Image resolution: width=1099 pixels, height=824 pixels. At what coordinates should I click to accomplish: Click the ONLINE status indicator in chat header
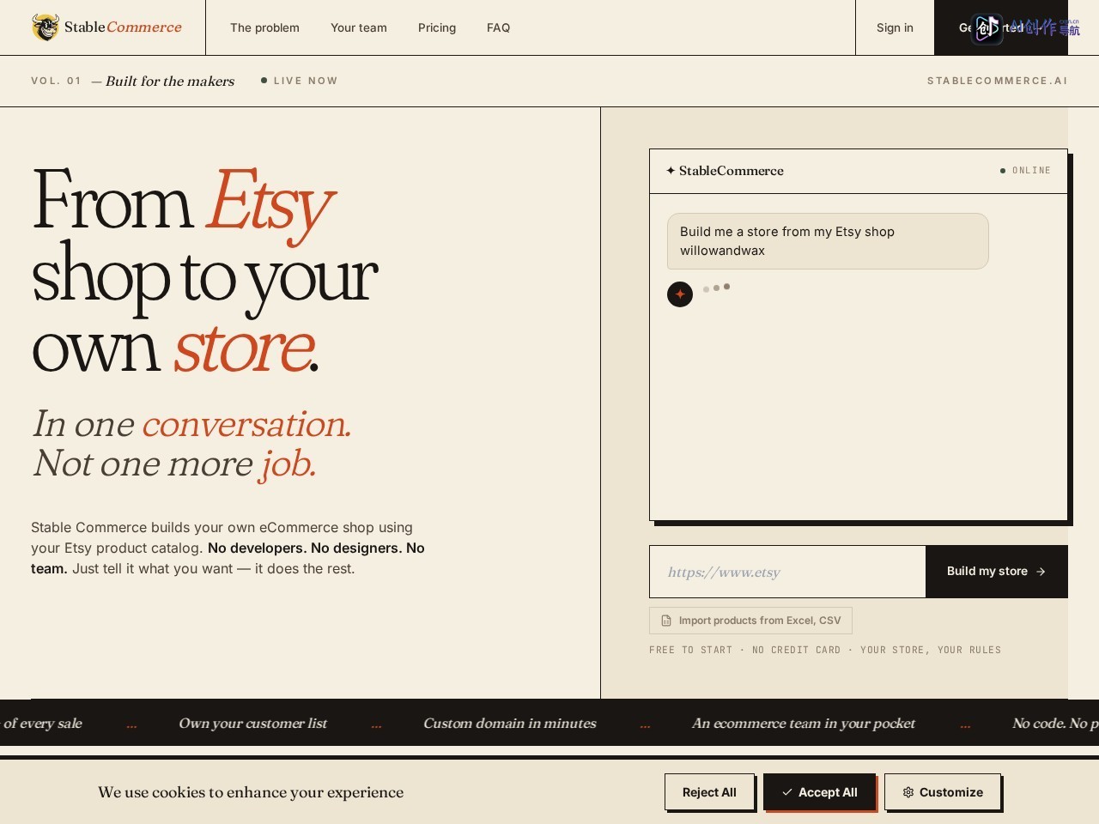(x=1025, y=171)
